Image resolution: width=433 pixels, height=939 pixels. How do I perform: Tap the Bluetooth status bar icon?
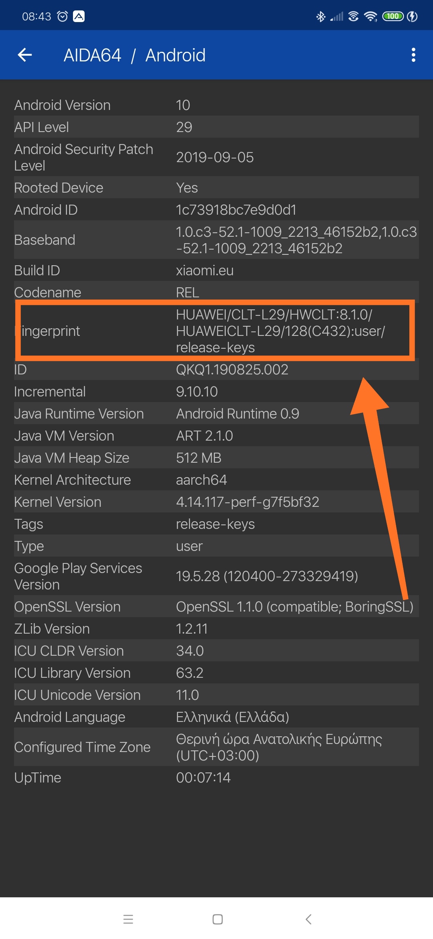click(321, 16)
